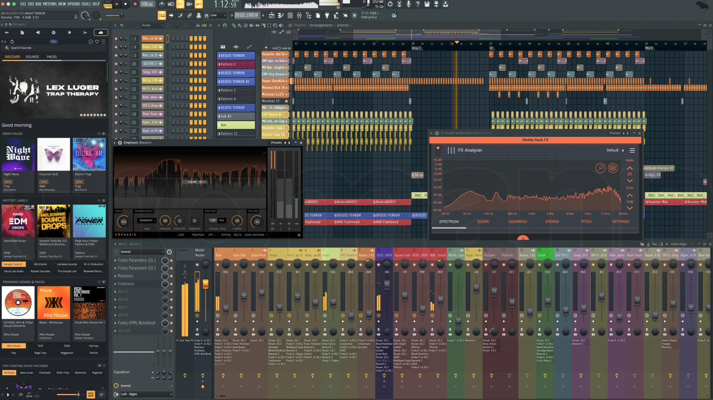
Task: Open the browser cloud sounds tab icon
Action: pyautogui.click(x=101, y=32)
